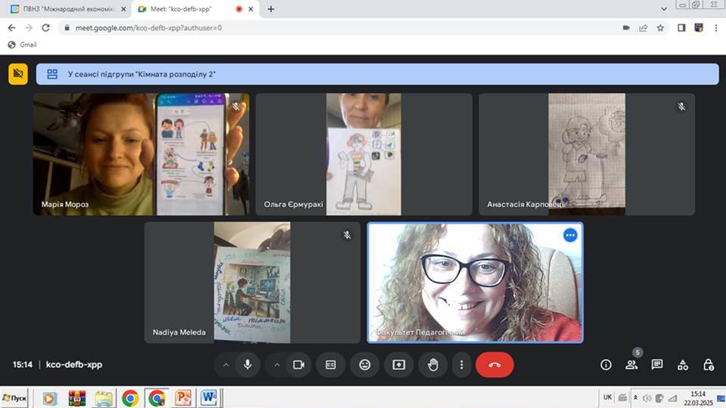Turn off the camera in Meet
Image resolution: width=726 pixels, height=408 pixels.
click(x=299, y=364)
